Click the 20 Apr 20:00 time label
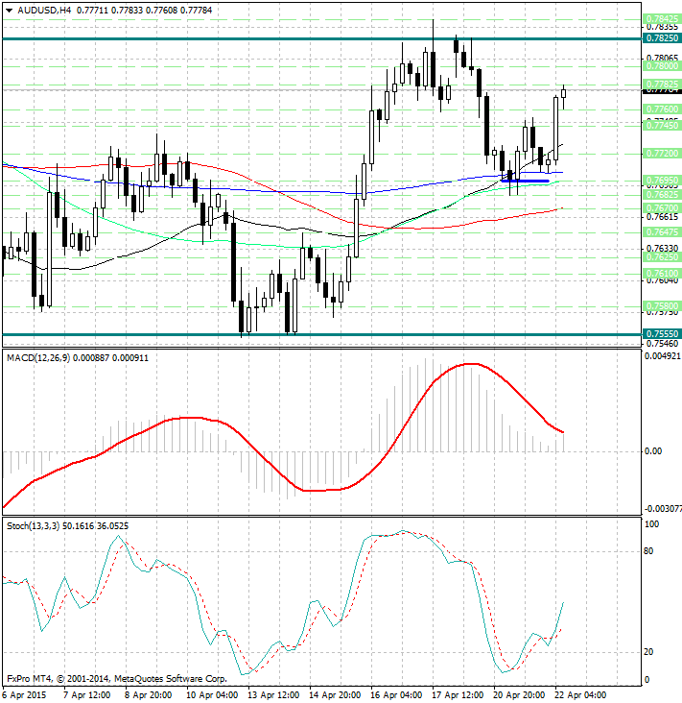 pyautogui.click(x=519, y=695)
